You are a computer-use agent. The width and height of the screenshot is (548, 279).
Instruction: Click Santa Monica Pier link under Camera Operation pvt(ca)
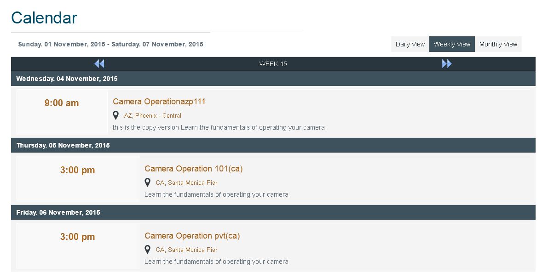click(187, 250)
